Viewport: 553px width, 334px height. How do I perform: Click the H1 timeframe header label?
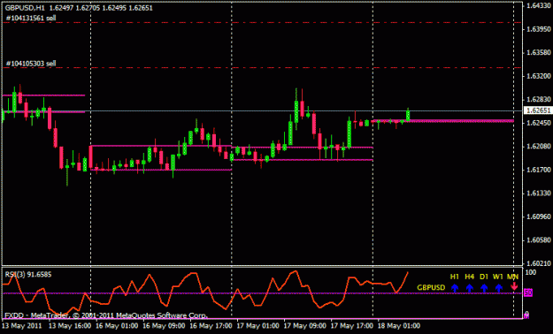coord(455,277)
